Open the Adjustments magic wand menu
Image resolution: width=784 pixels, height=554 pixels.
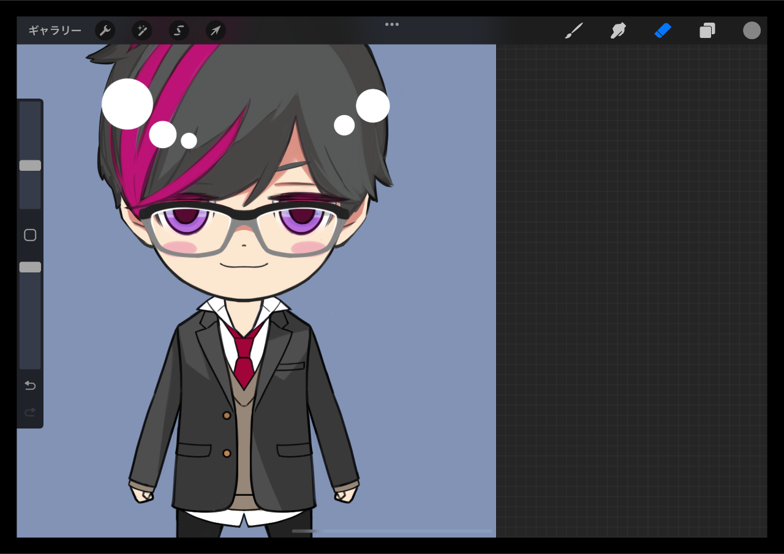[x=142, y=31]
